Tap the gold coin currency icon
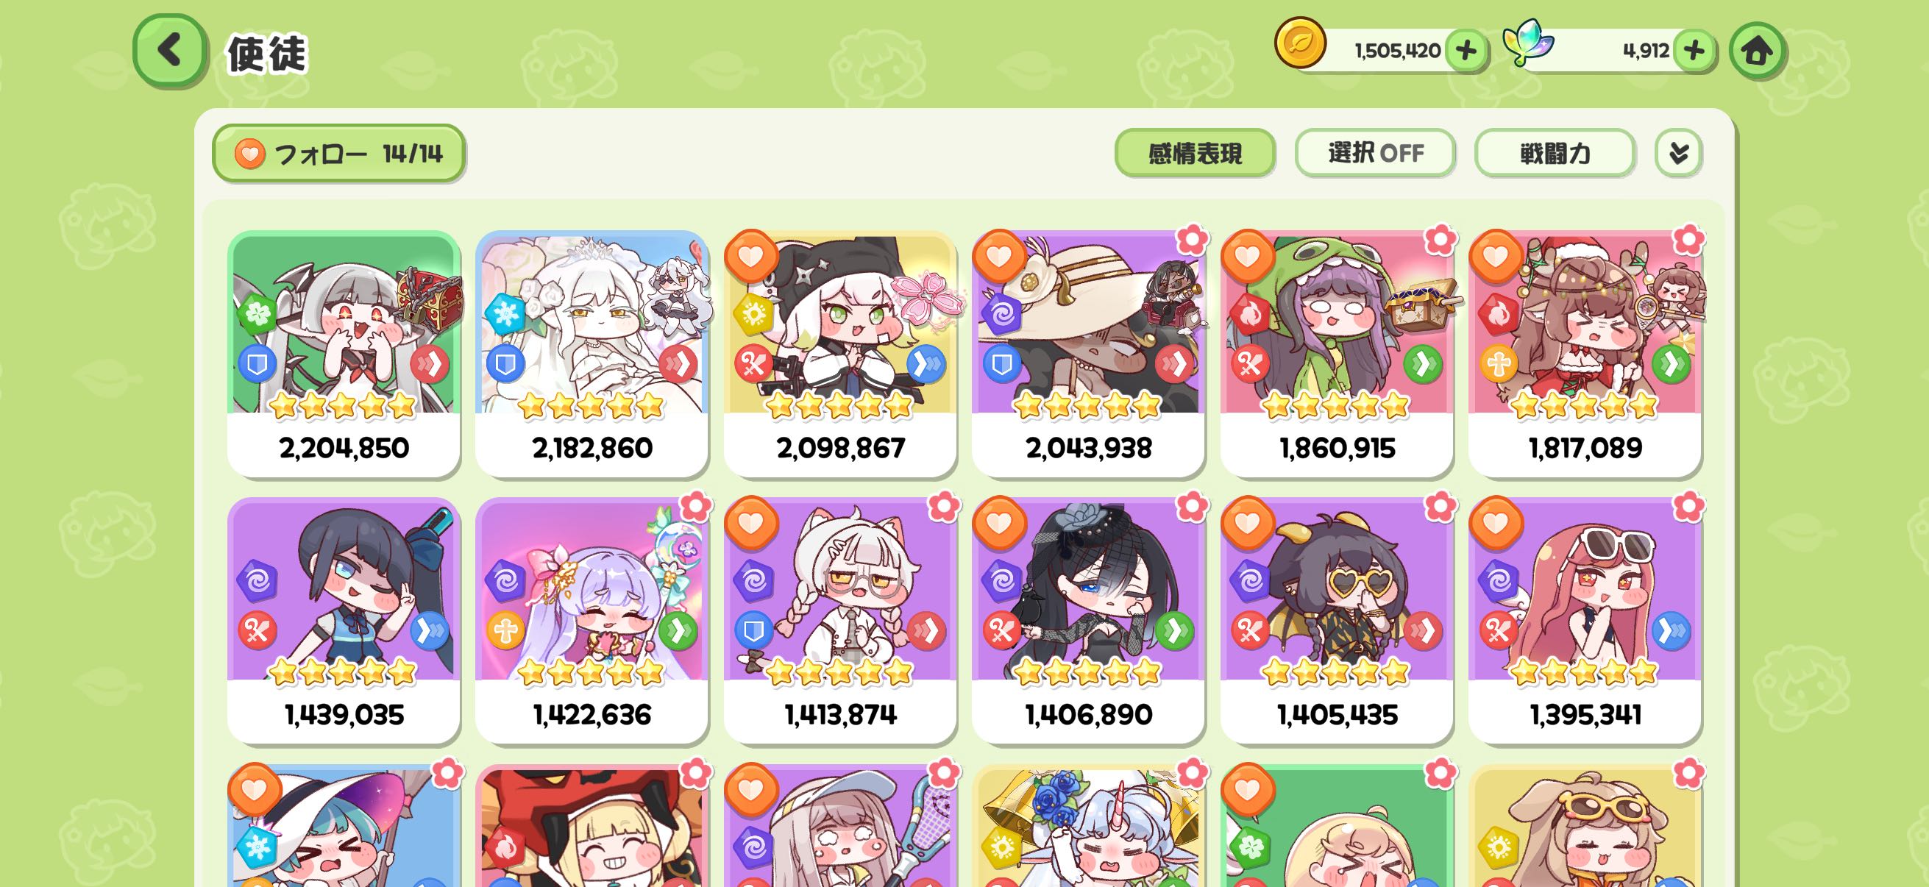The image size is (1929, 887). coord(1300,43)
